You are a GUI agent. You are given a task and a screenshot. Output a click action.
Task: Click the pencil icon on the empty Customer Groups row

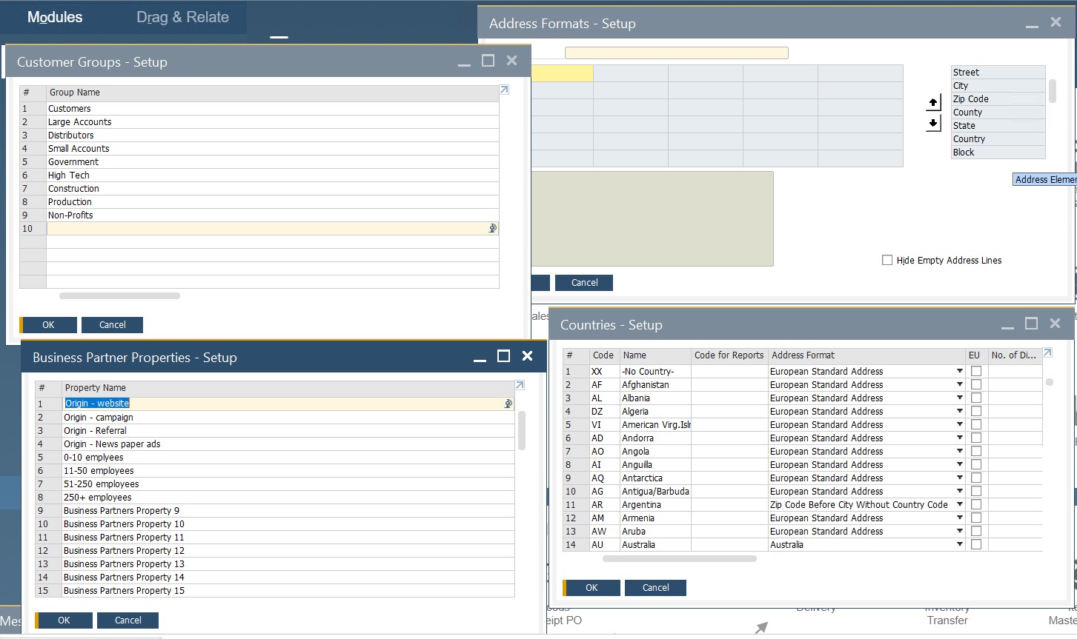pos(491,228)
